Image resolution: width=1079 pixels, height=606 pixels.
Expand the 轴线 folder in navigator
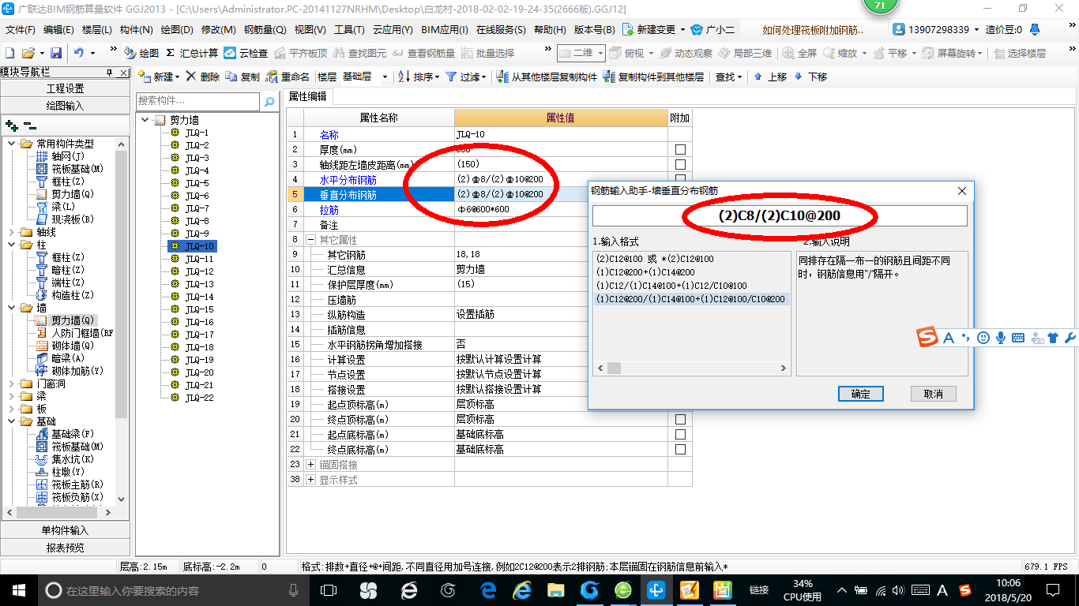[x=12, y=232]
